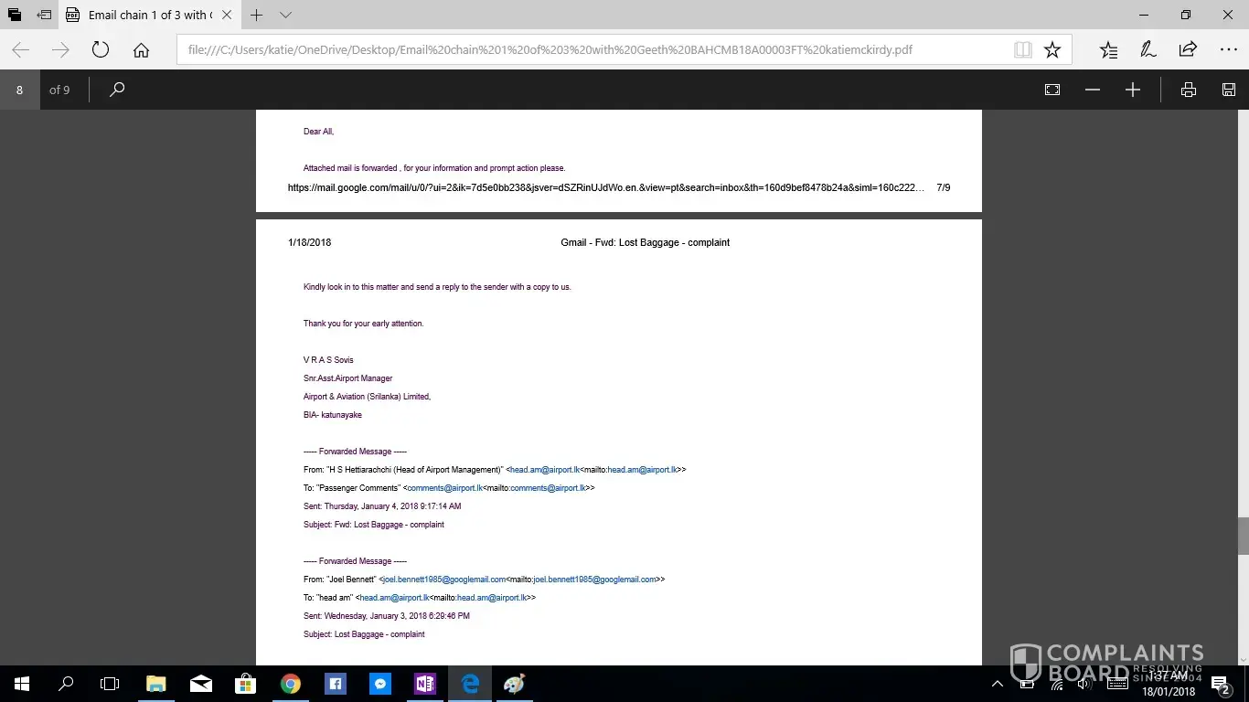This screenshot has height=702, width=1249.
Task: Launch Google Chrome from taskbar
Action: [291, 684]
